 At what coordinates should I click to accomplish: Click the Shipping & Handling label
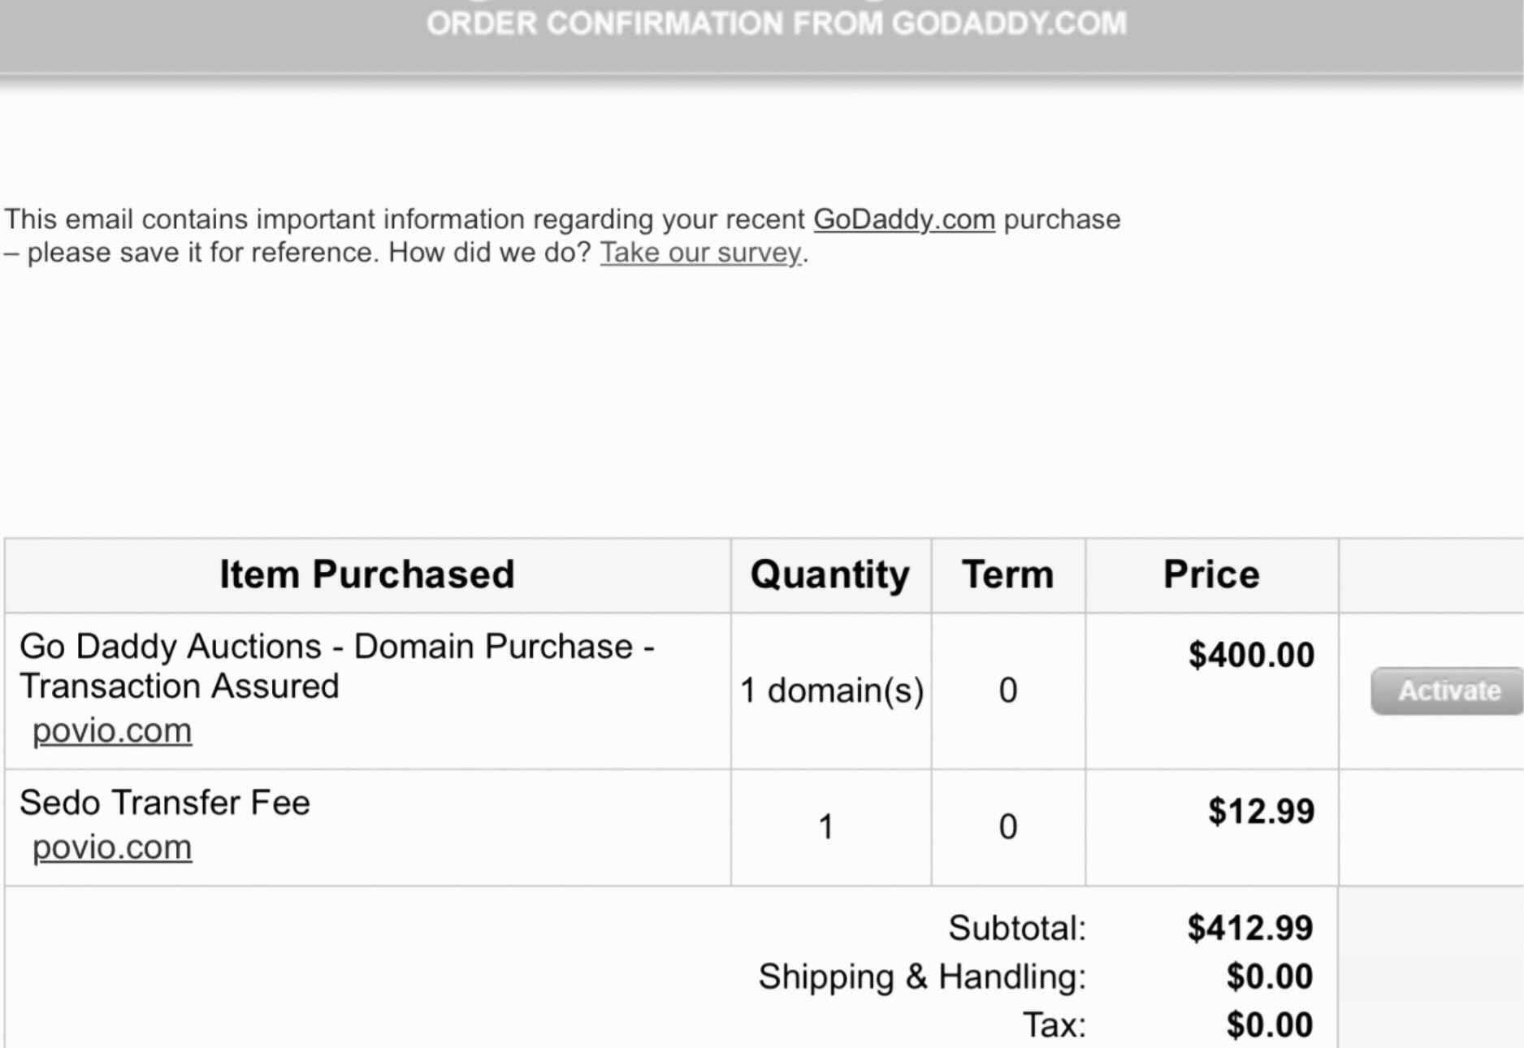(922, 977)
